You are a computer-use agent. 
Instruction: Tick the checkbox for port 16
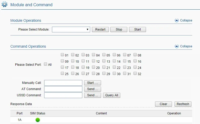tap(135, 61)
